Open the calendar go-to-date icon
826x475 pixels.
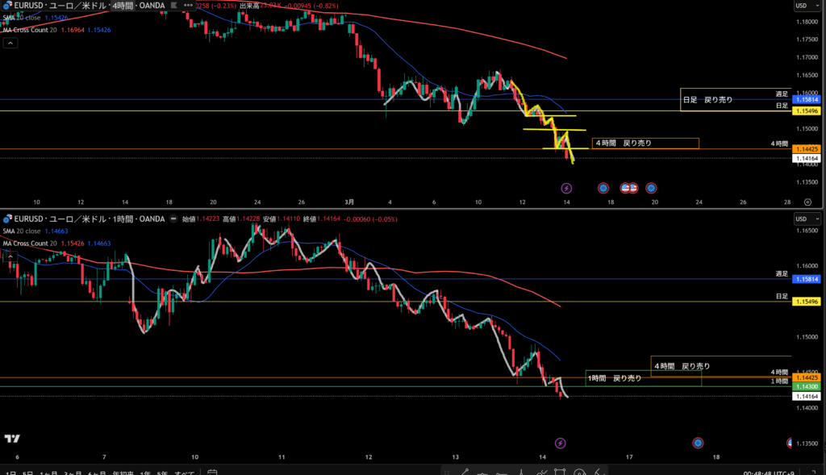pos(212,471)
